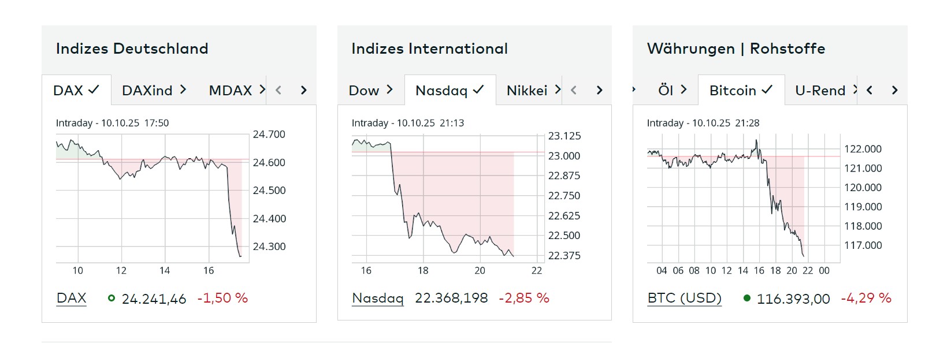Image resolution: width=951 pixels, height=343 pixels.
Task: Open the U-Rend tab
Action: (824, 91)
